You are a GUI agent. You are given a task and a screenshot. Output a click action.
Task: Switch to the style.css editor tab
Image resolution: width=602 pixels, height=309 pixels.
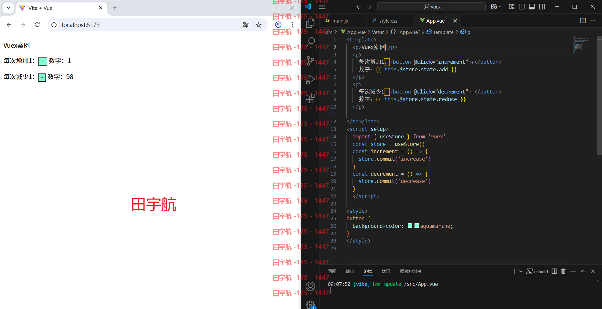pos(390,21)
